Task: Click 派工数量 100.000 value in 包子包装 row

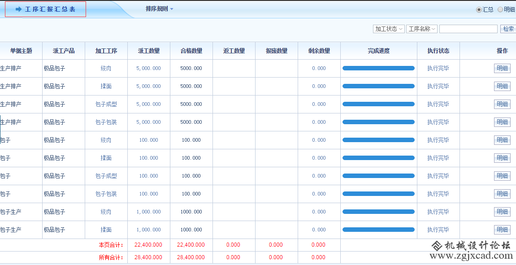Action: [149, 194]
